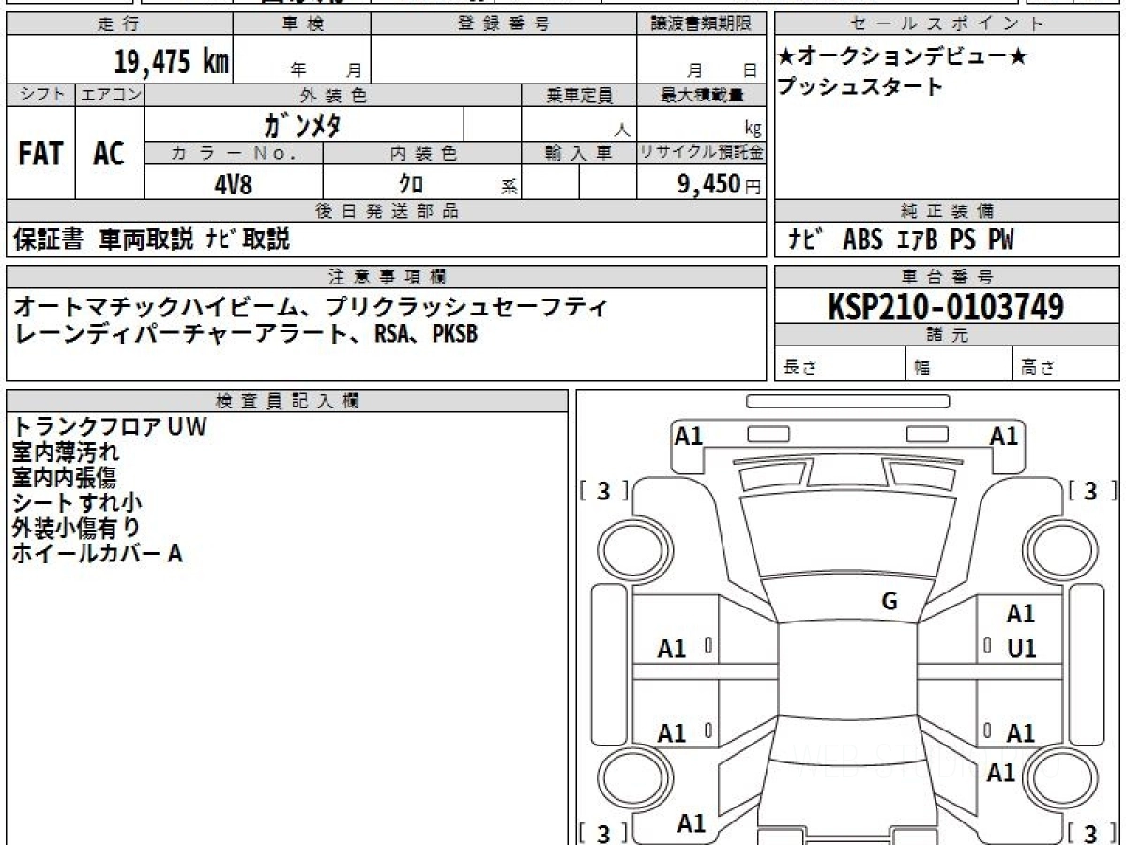1126x845 pixels.
Task: Click the エアコン header cell
Action: [110, 95]
